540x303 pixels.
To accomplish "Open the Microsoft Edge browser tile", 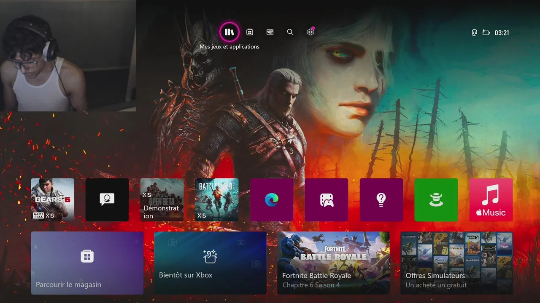I will pyautogui.click(x=272, y=199).
